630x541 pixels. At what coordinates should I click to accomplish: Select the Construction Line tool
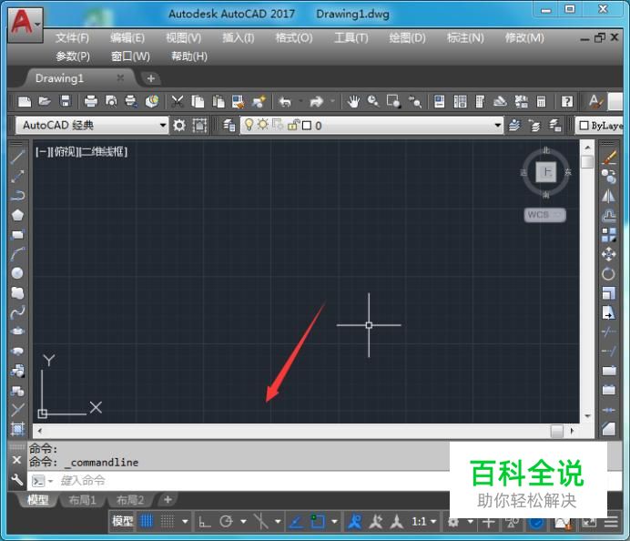coord(17,176)
